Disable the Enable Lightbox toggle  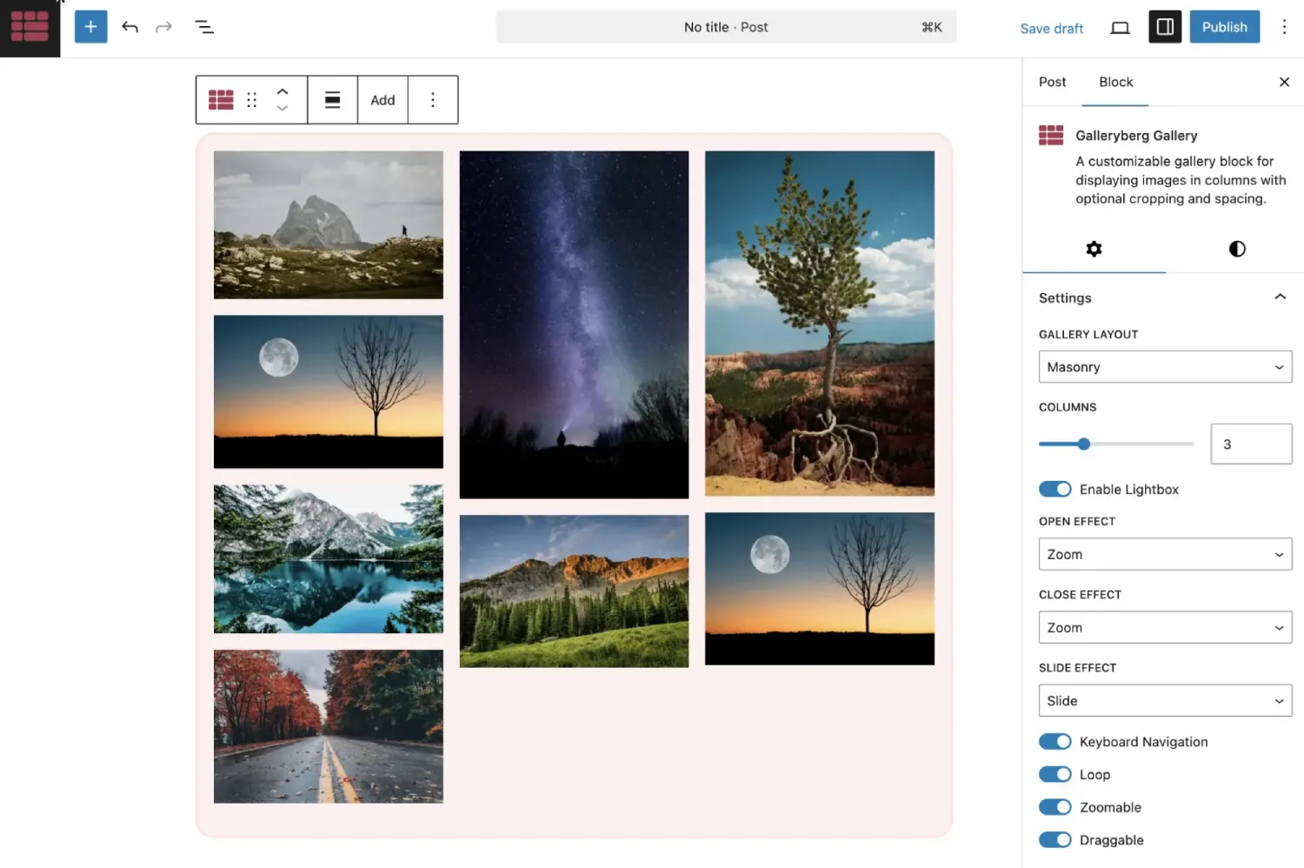tap(1055, 490)
